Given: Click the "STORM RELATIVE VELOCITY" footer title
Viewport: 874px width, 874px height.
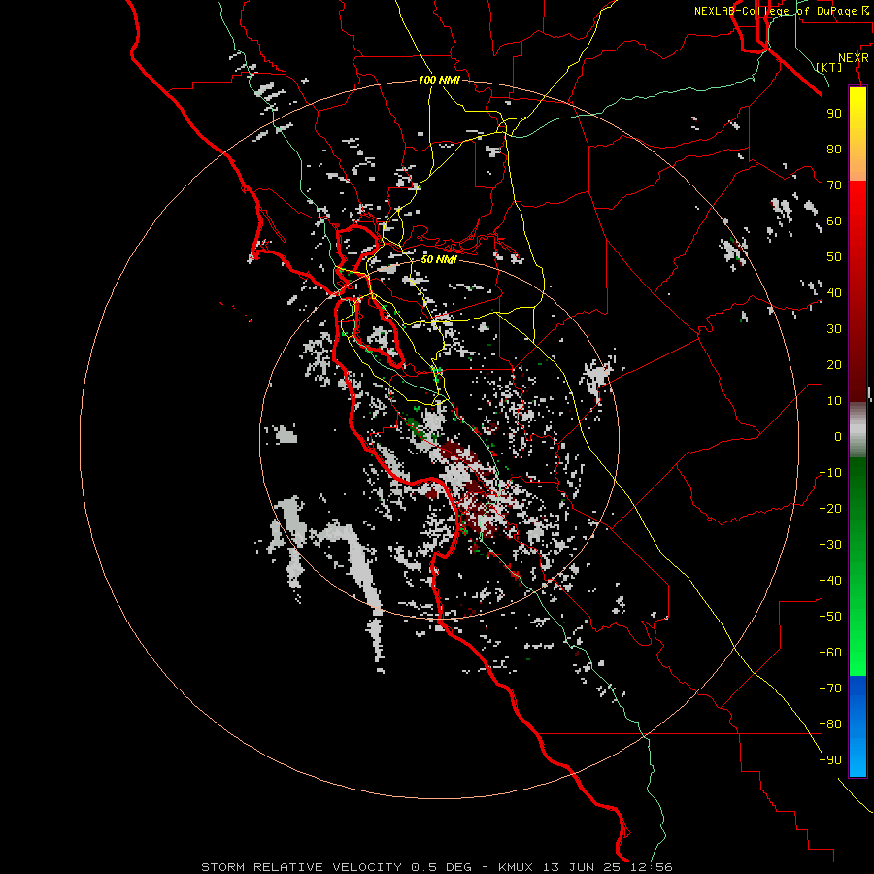Looking at the screenshot, I should tap(301, 867).
